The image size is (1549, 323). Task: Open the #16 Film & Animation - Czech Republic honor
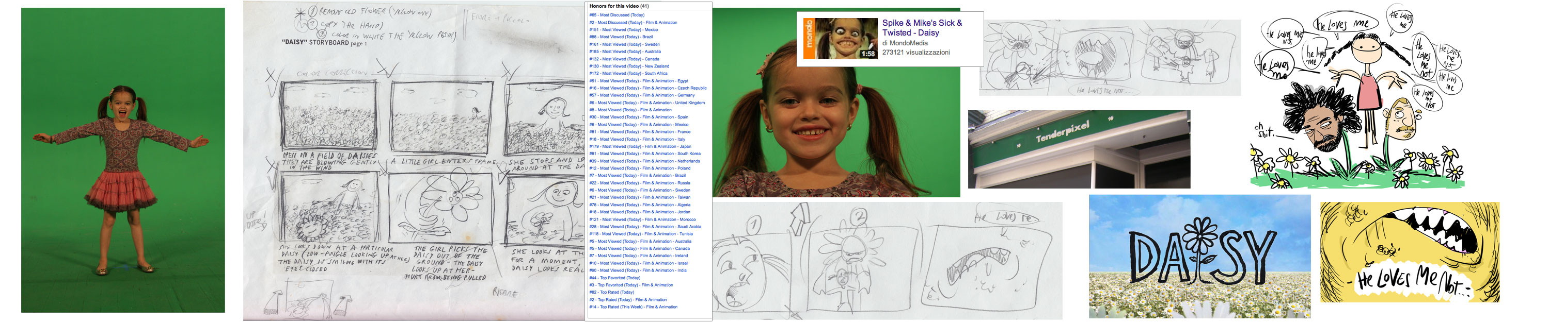(647, 88)
